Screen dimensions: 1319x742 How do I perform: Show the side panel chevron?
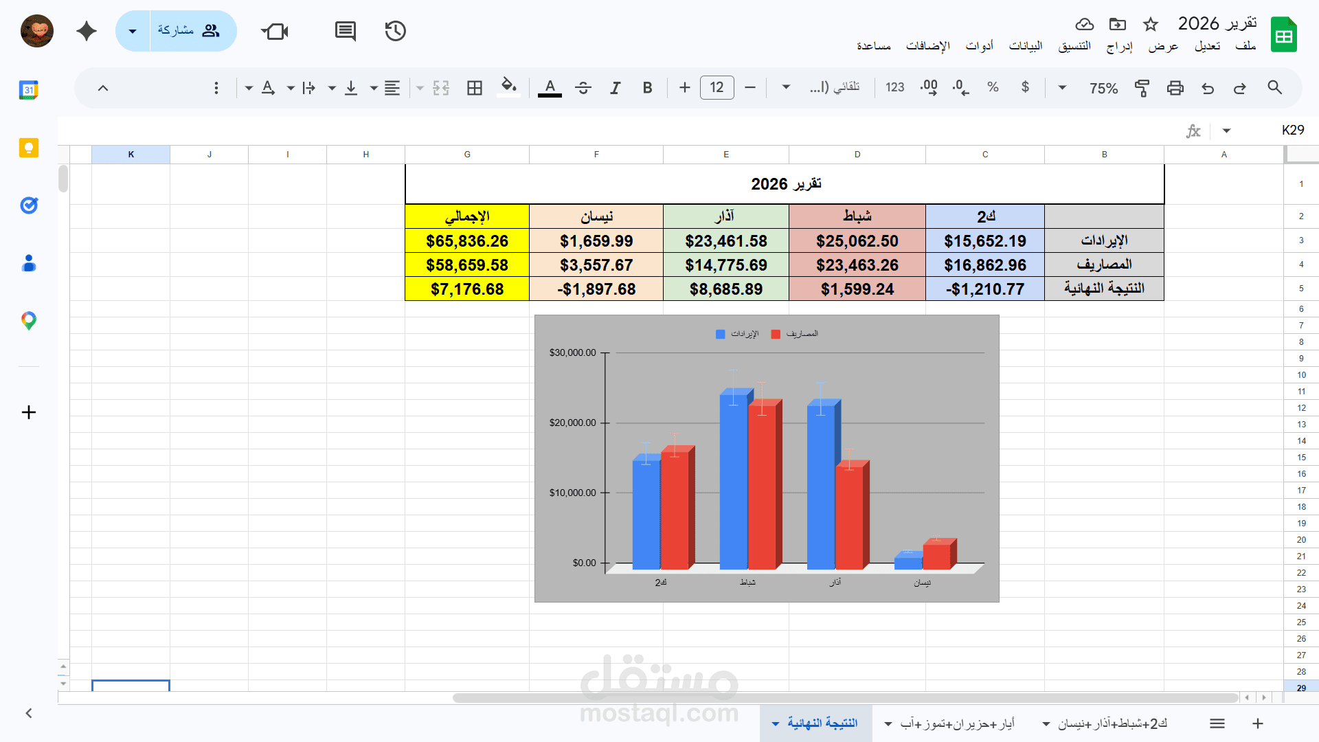[x=29, y=713]
